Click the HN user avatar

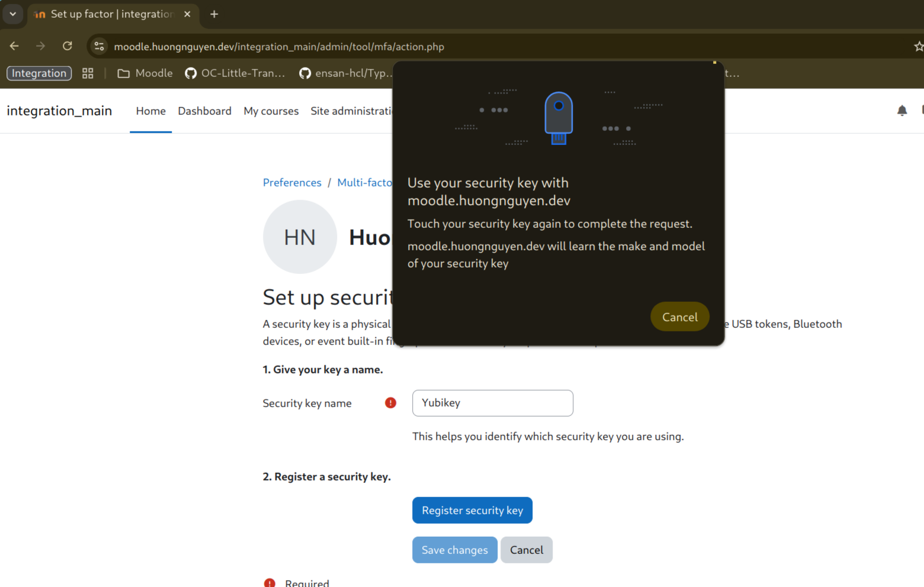300,237
